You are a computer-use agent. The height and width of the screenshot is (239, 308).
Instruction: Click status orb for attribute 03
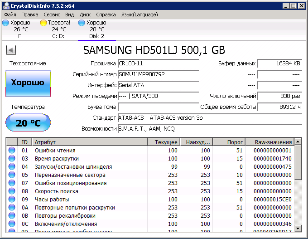tap(12, 158)
